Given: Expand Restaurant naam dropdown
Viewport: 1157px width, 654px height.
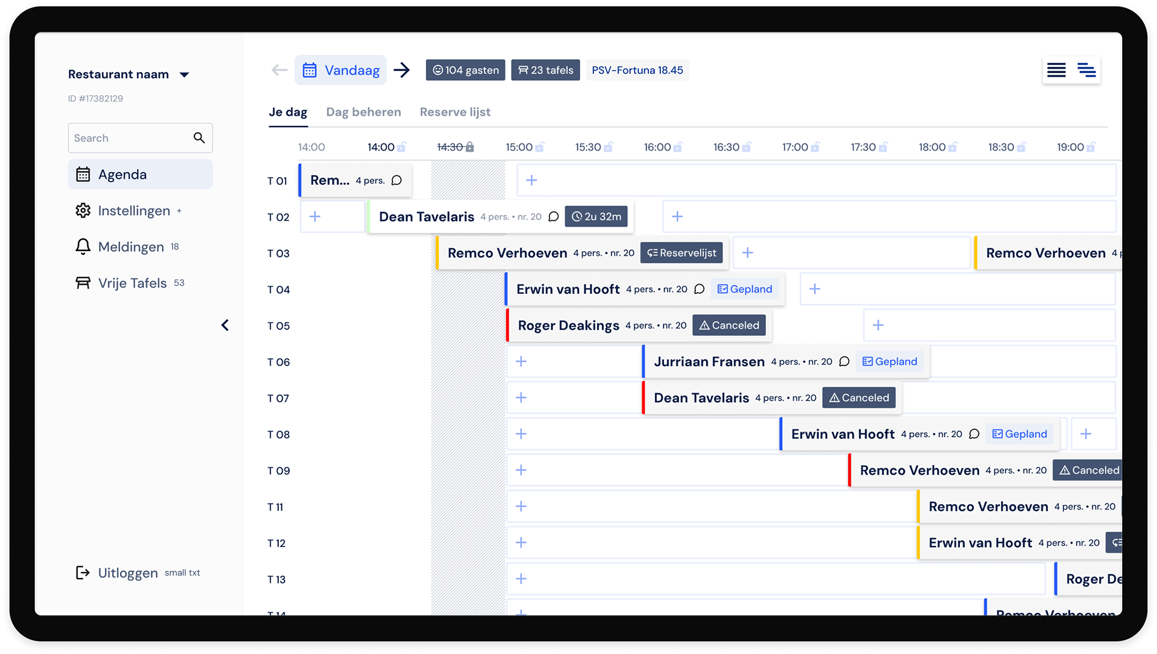Looking at the screenshot, I should click(184, 75).
